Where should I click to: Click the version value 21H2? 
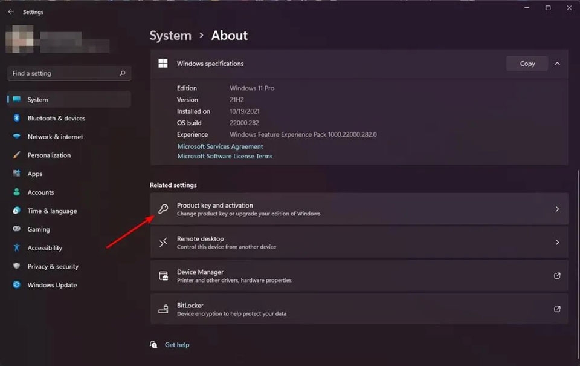point(237,99)
